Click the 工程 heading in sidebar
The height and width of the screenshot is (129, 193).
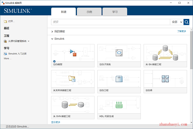tap(7, 36)
